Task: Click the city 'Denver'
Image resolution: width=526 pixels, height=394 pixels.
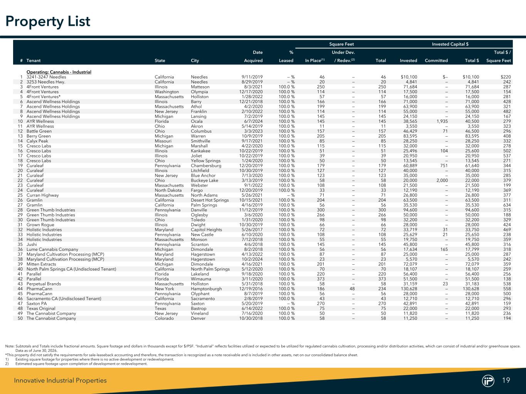Action: point(198,318)
